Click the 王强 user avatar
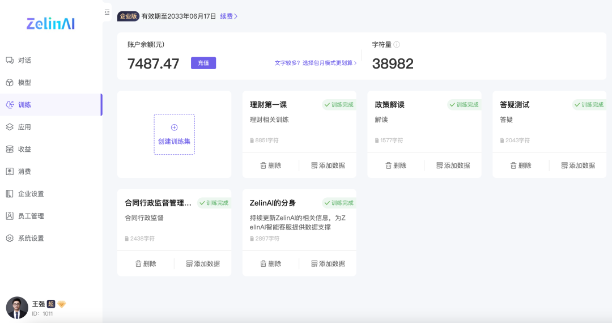This screenshot has width=612, height=323. coord(17,307)
